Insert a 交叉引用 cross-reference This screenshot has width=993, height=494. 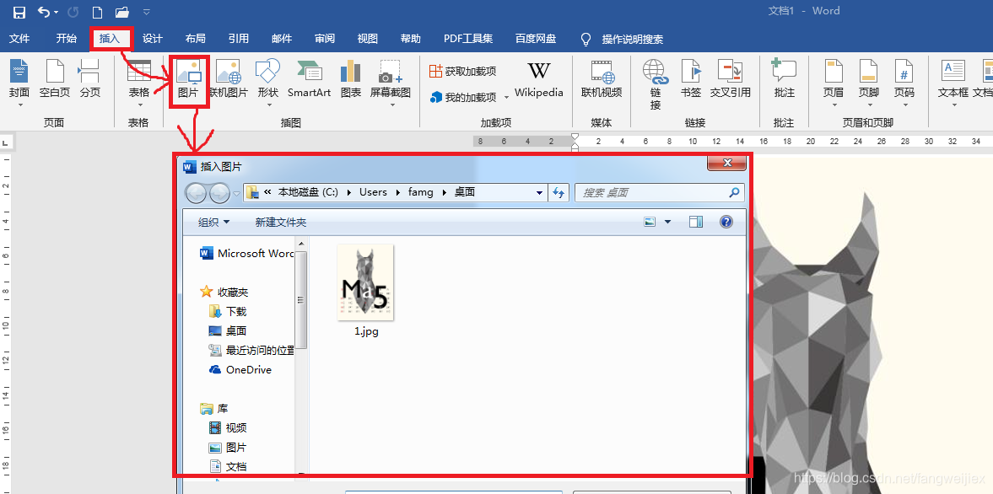[x=730, y=80]
